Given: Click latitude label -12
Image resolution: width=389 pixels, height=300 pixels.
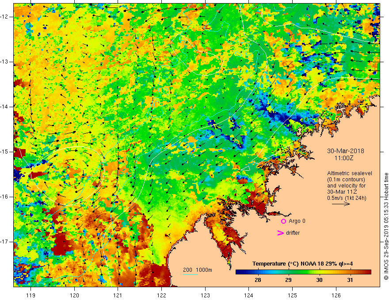Looking at the screenshot, I should pos(4,17).
